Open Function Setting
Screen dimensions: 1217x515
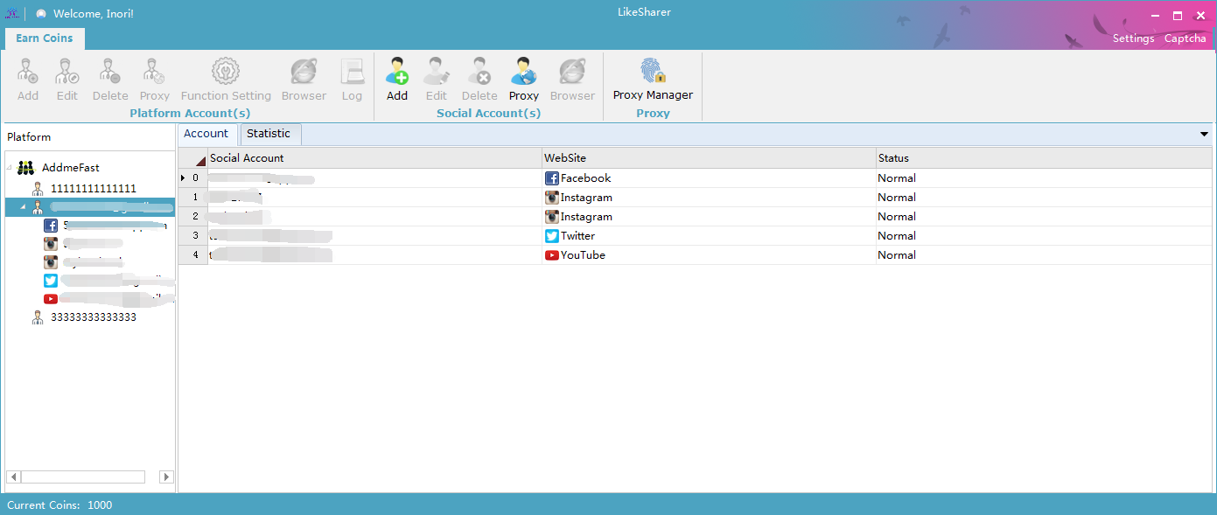click(x=226, y=80)
